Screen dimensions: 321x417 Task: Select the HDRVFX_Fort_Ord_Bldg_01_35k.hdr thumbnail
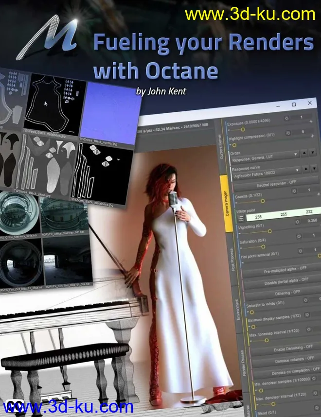pyautogui.click(x=68, y=260)
